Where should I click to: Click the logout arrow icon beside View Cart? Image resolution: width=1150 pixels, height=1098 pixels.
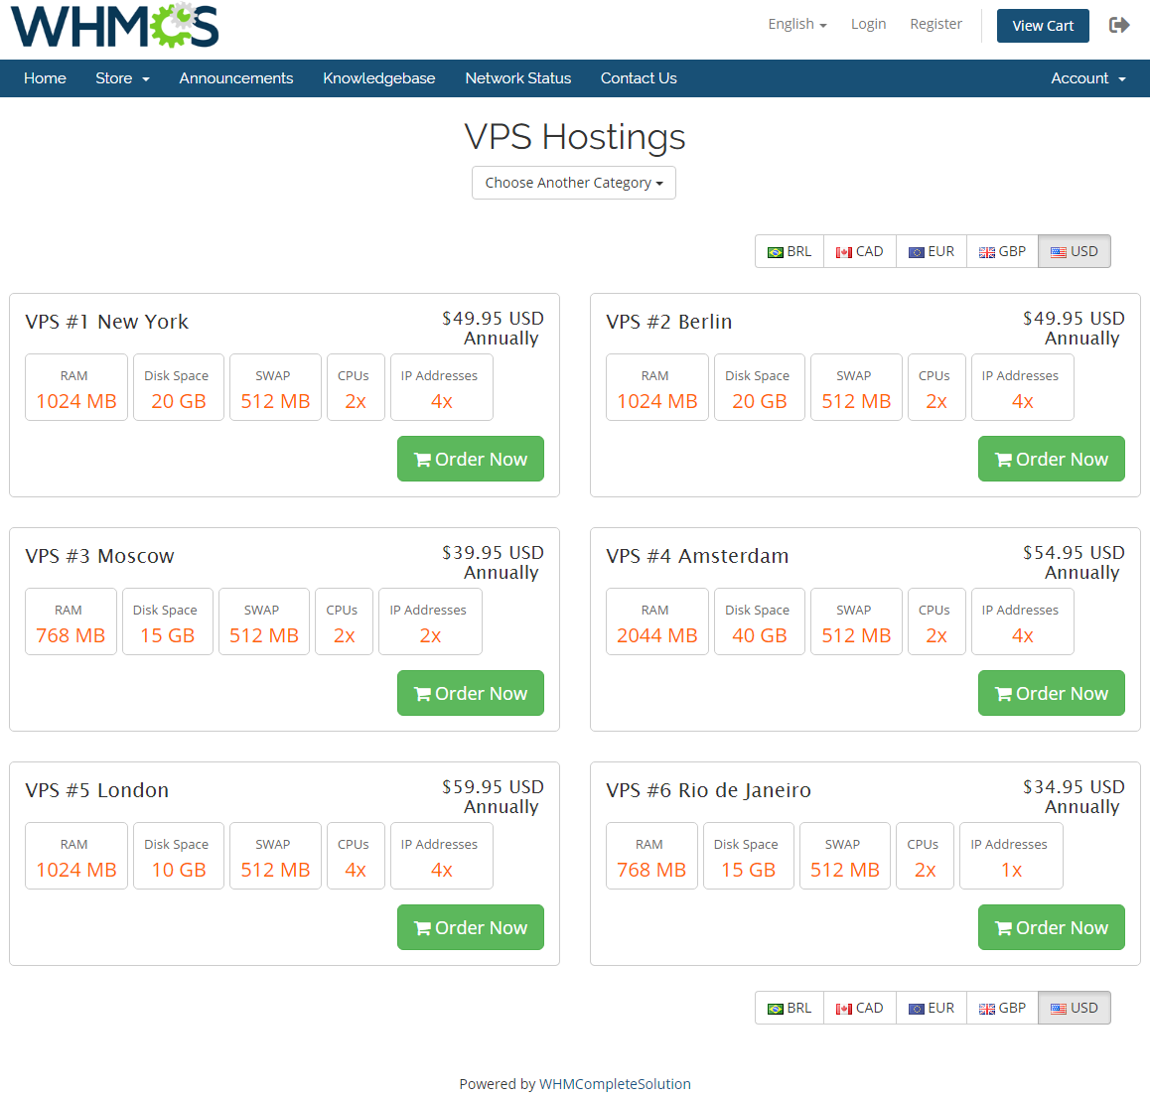(1119, 26)
